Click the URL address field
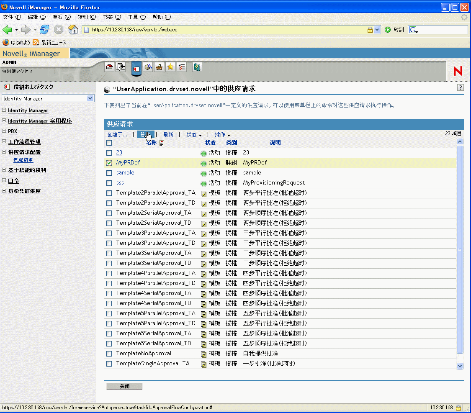Image resolution: width=471 pixels, height=413 pixels. point(228,30)
